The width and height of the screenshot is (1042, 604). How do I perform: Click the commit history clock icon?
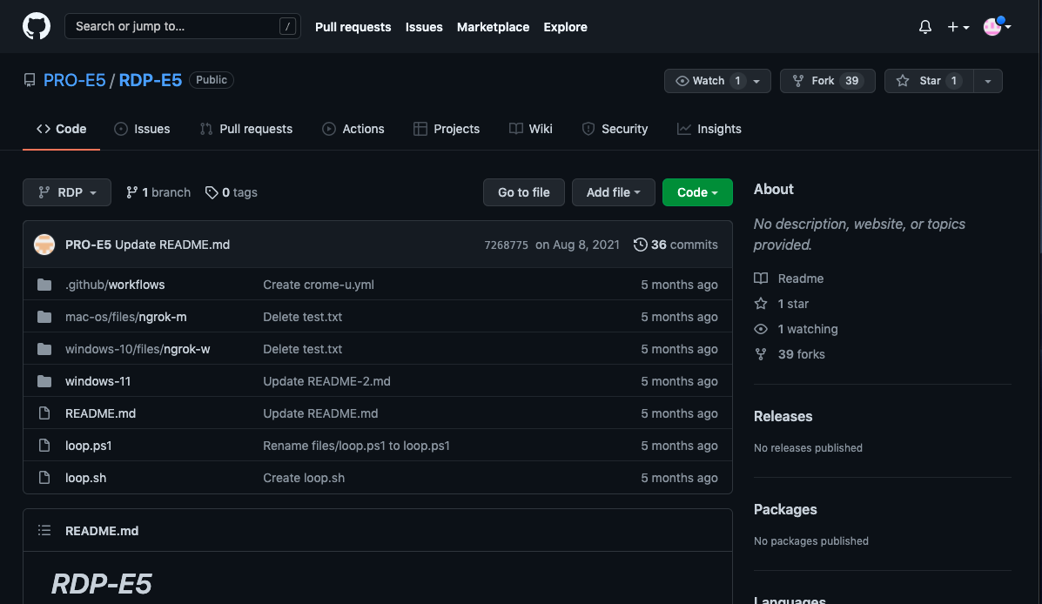tap(641, 245)
